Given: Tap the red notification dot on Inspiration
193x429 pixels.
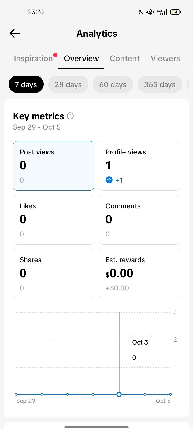Looking at the screenshot, I should tap(55, 55).
